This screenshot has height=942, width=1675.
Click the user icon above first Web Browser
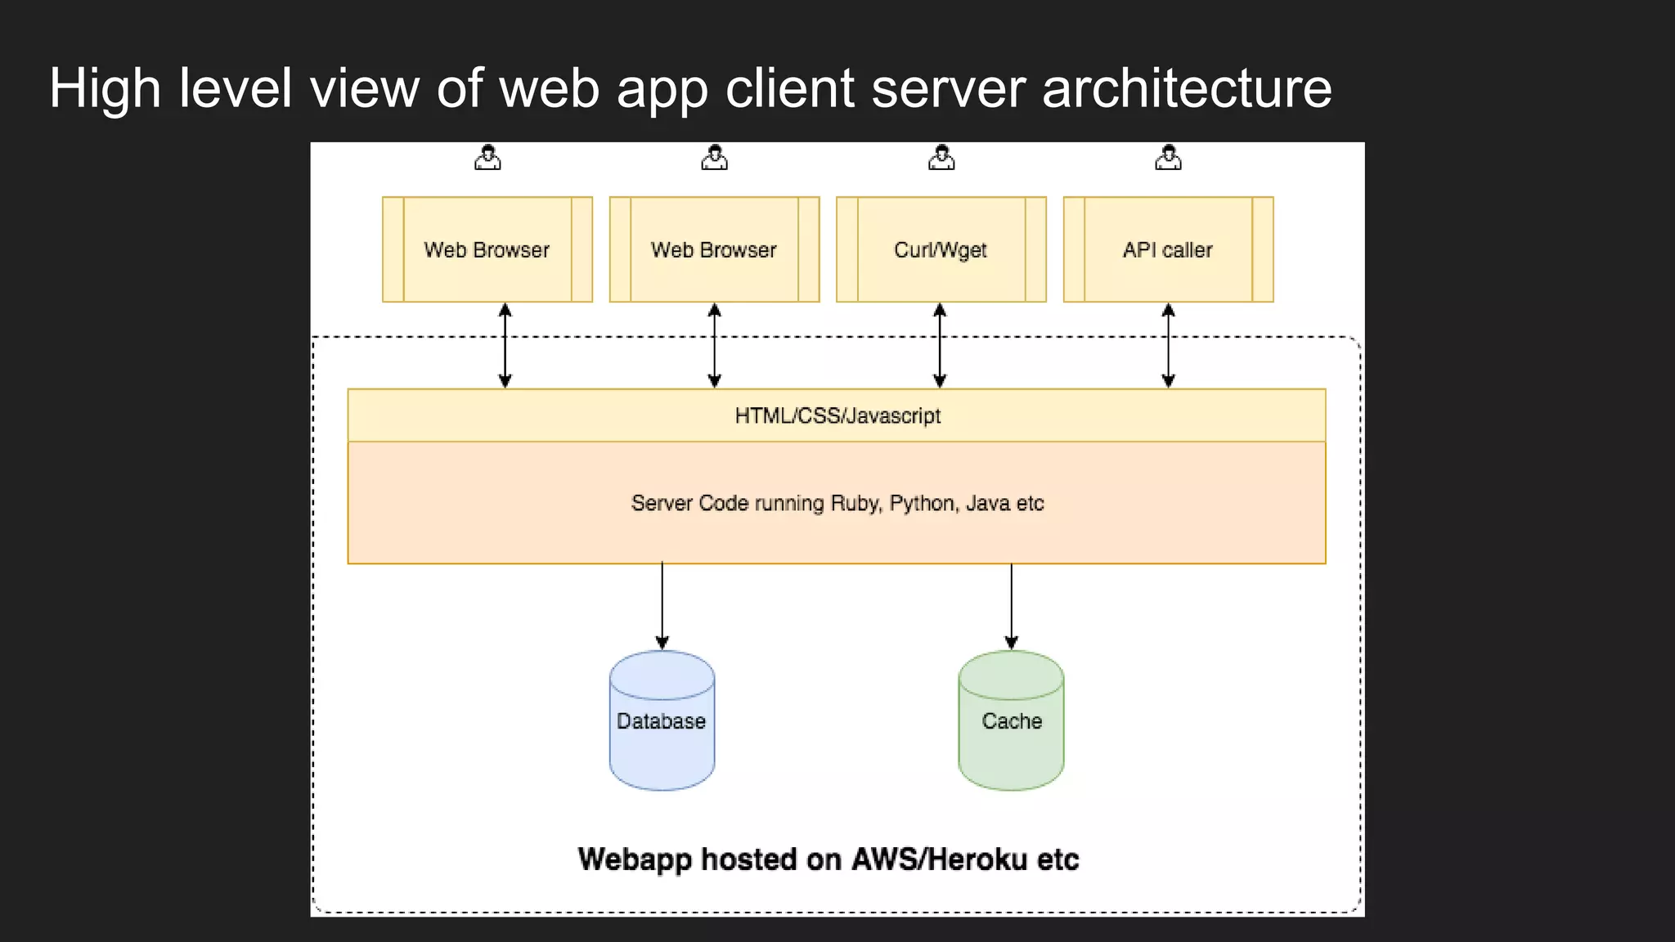[x=487, y=157]
